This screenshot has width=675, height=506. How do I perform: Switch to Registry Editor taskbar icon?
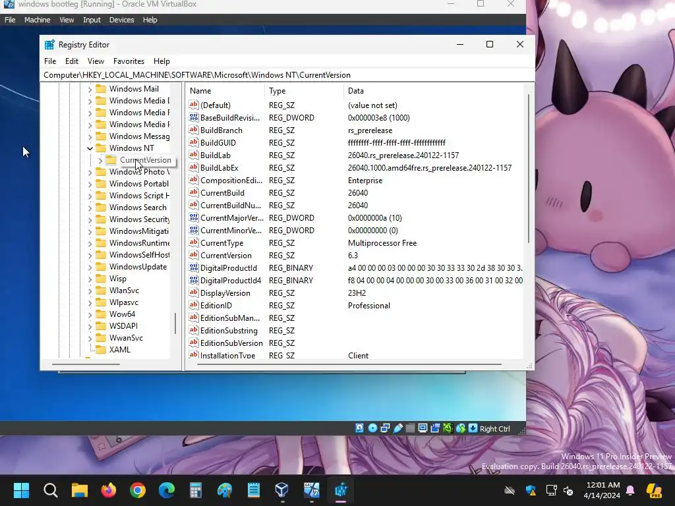[341, 490]
